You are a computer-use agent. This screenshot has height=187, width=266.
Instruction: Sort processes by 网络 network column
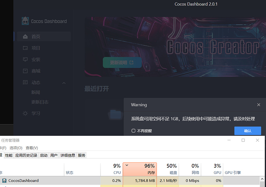coord(190,170)
